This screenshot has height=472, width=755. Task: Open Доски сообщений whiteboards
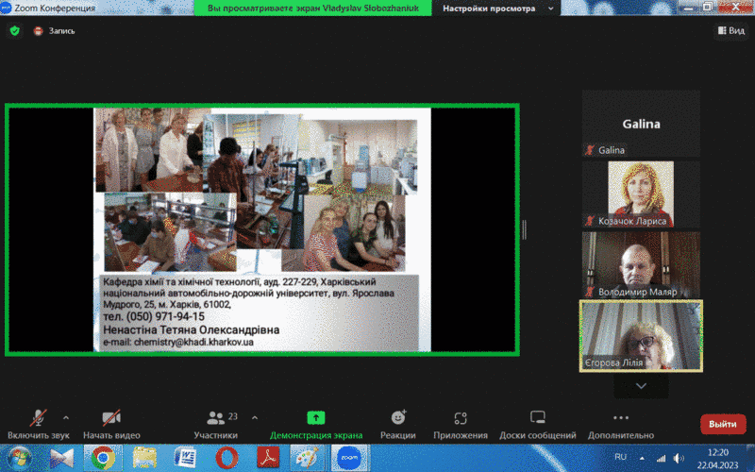click(537, 424)
